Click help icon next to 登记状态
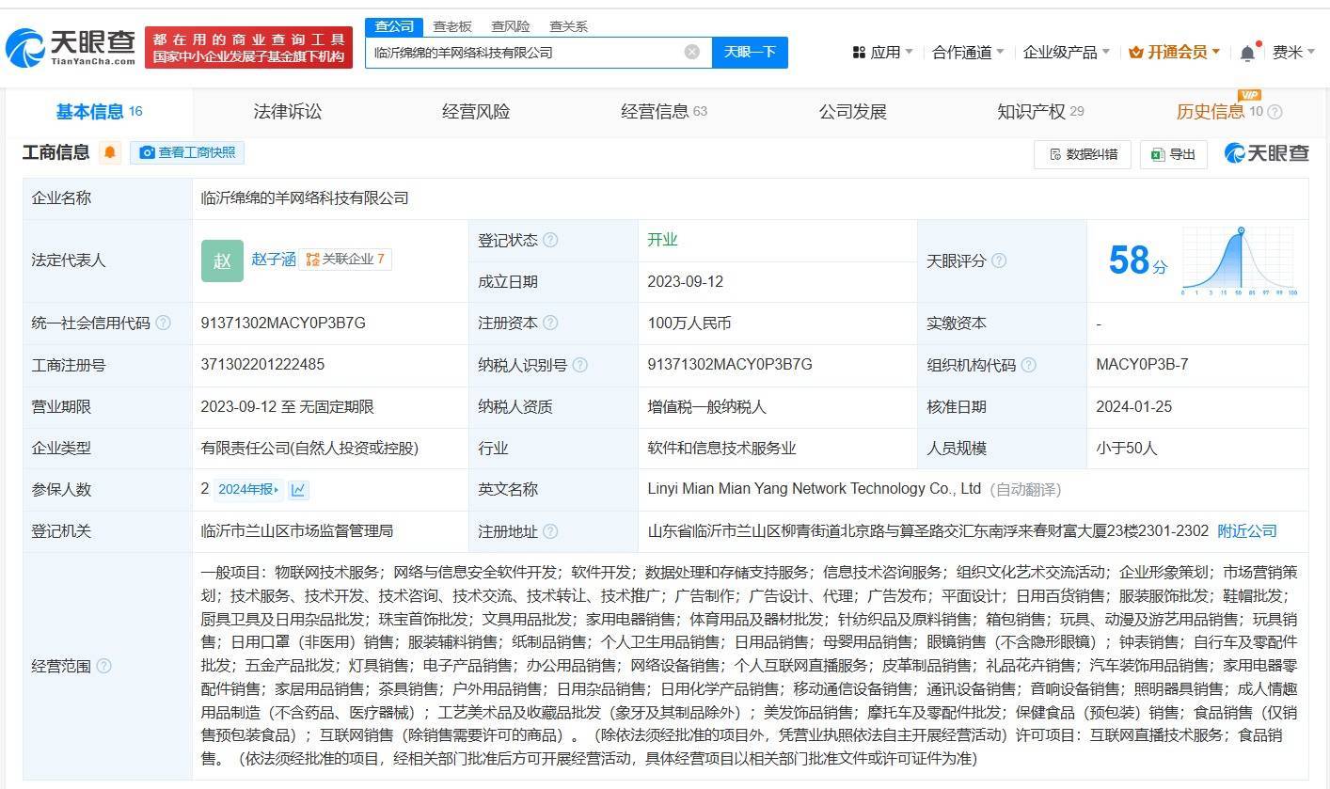 click(550, 240)
